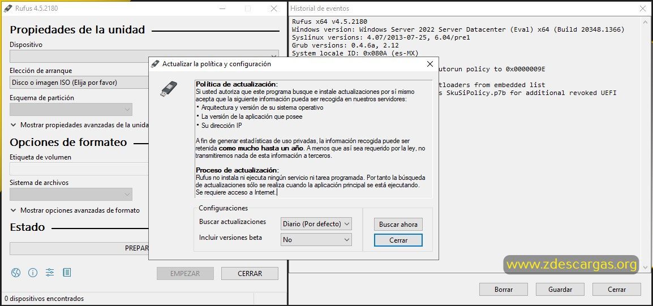653x306 pixels.
Task: Click Cerrar in the event log window
Action: coord(617,290)
